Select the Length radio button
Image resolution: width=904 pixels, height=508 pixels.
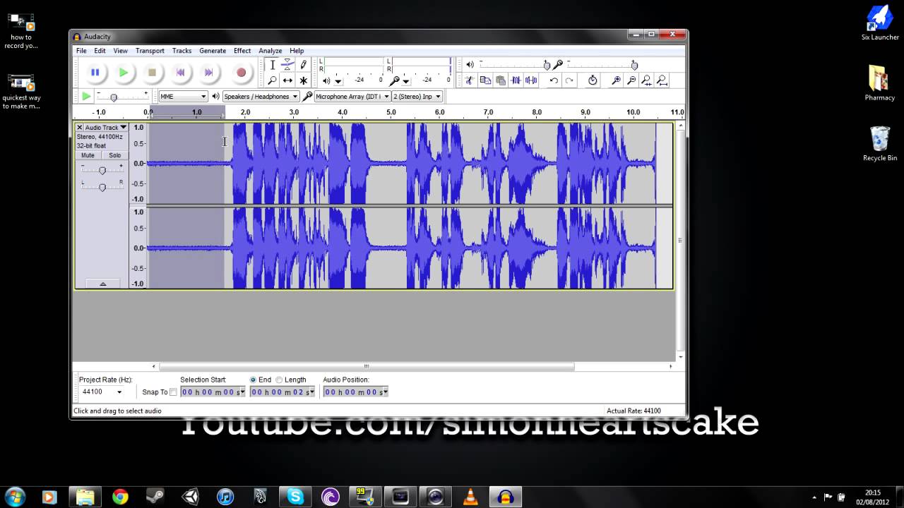pos(279,380)
